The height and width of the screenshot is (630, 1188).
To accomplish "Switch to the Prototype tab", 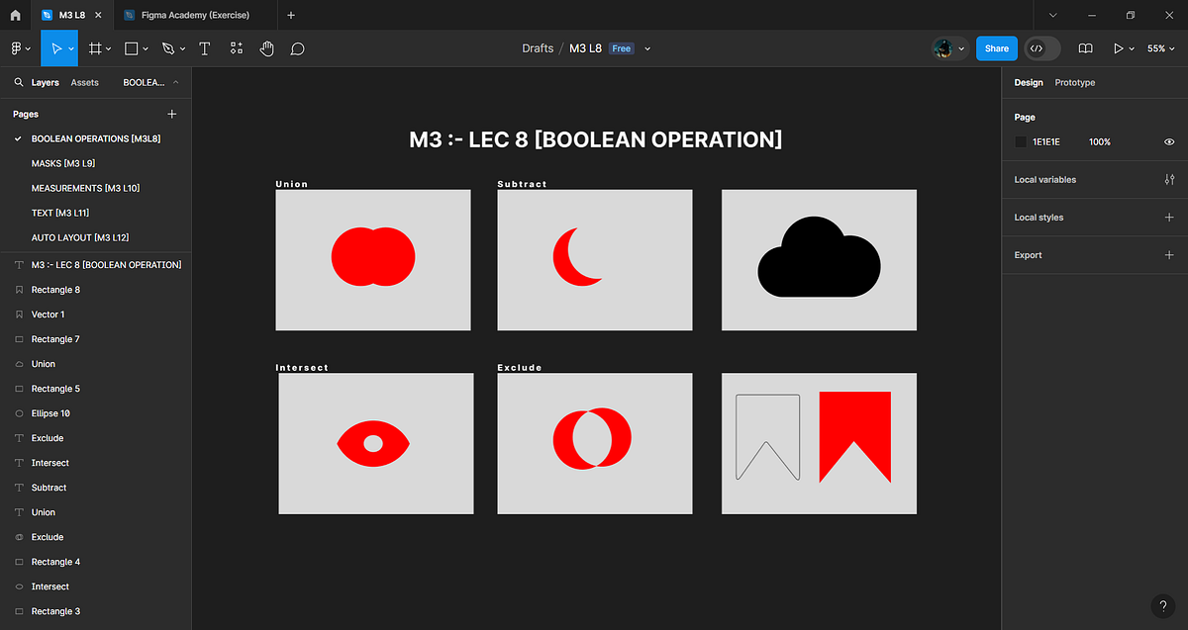I will tap(1074, 82).
